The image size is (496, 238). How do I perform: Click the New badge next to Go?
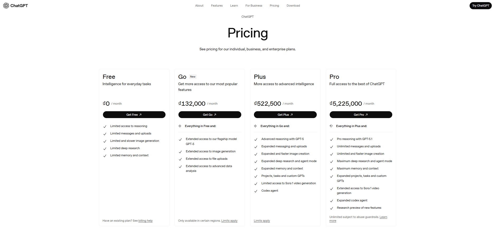[x=193, y=76]
